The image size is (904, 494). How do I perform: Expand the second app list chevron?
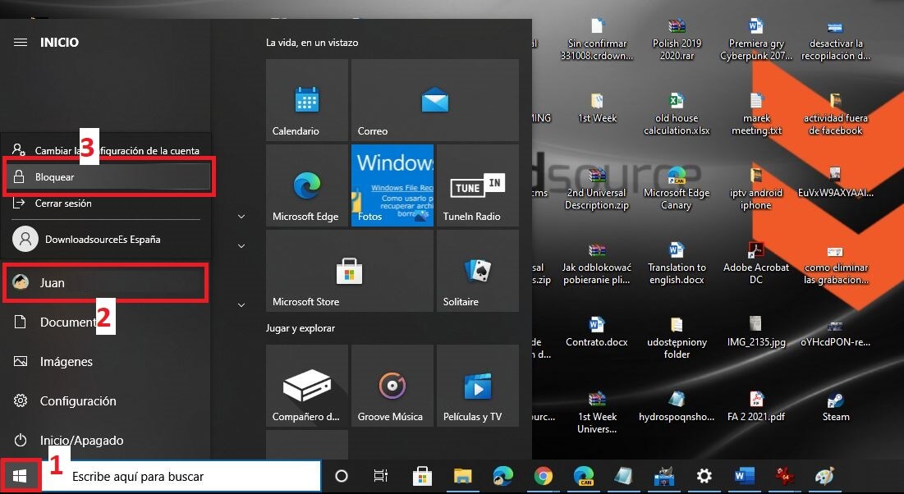241,246
